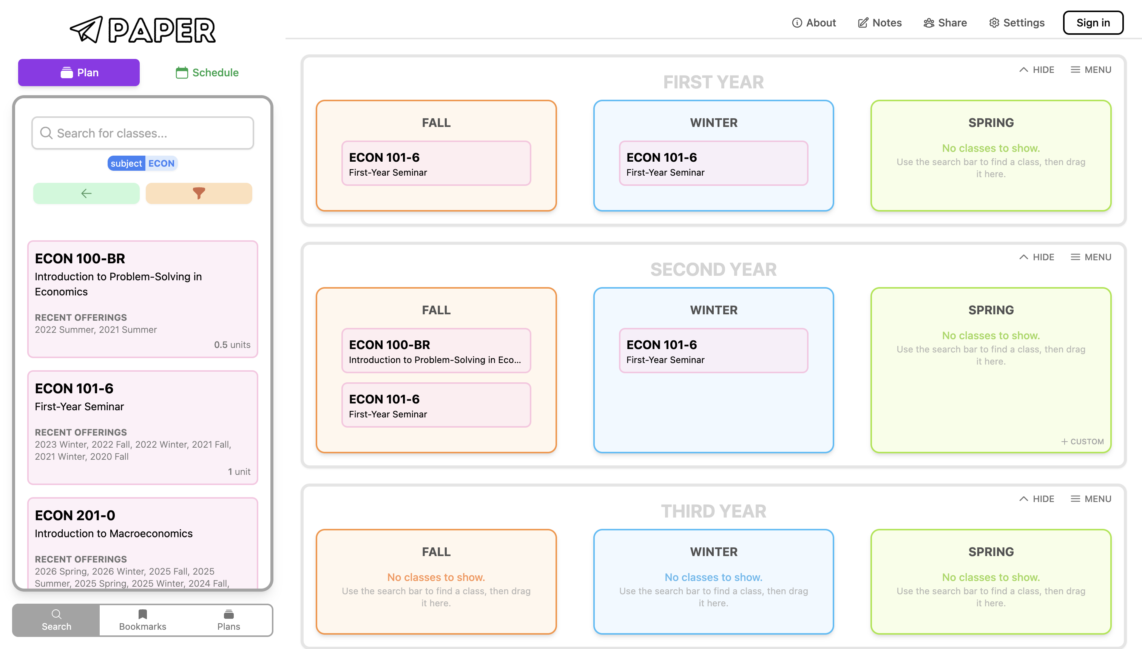This screenshot has height=649, width=1142.
Task: Hide the Second Year section
Action: coord(1037,257)
